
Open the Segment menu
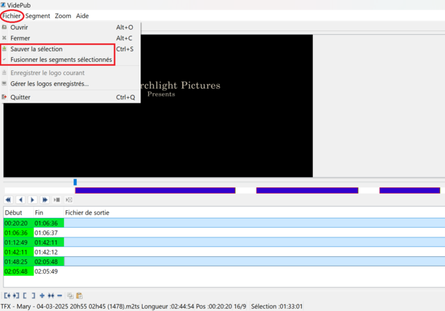38,16
